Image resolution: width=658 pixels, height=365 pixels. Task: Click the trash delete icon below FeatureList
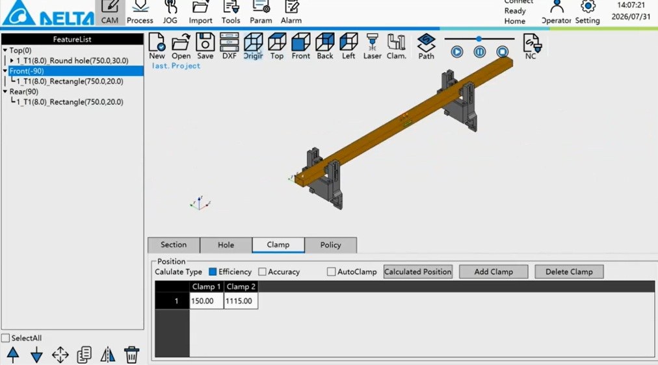(132, 355)
